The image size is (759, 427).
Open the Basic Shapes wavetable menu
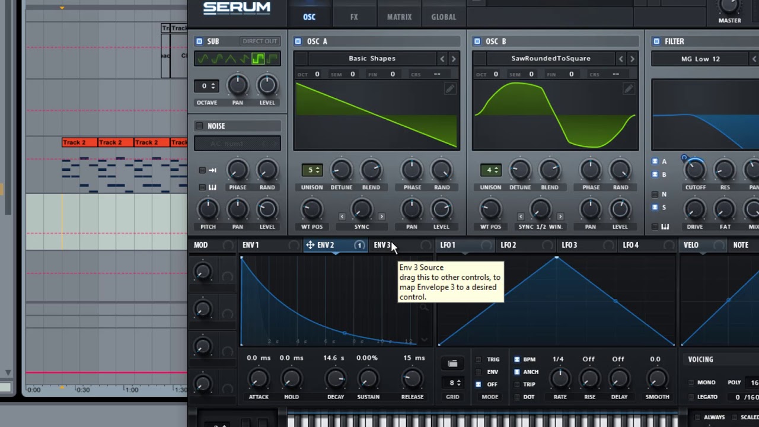pyautogui.click(x=372, y=59)
